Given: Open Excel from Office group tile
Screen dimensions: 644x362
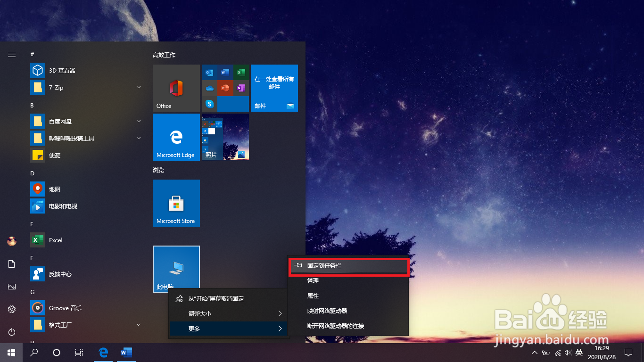Looking at the screenshot, I should click(241, 72).
